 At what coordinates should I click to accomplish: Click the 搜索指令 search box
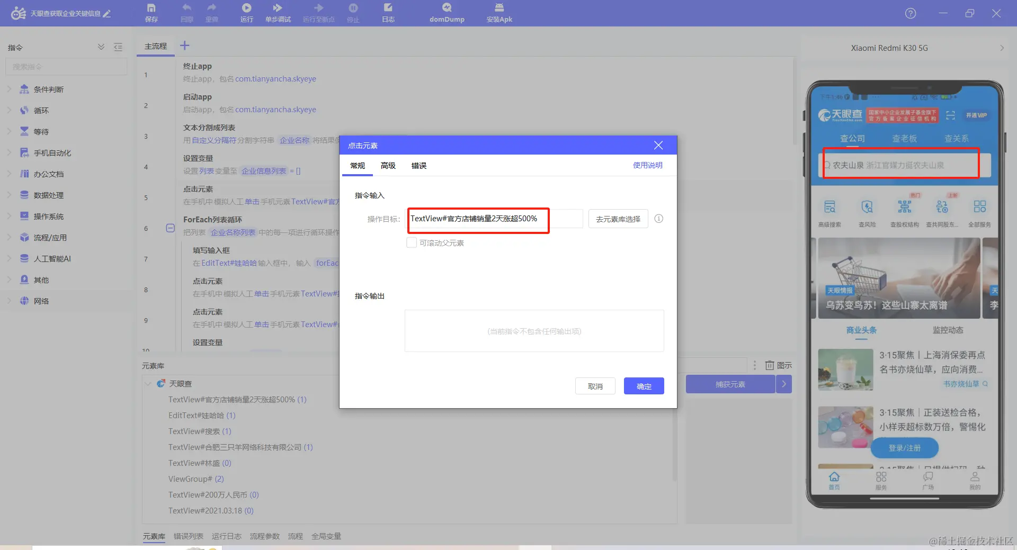tap(66, 67)
